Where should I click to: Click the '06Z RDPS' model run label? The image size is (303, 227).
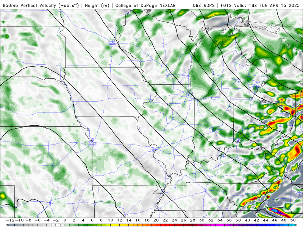(x=204, y=6)
